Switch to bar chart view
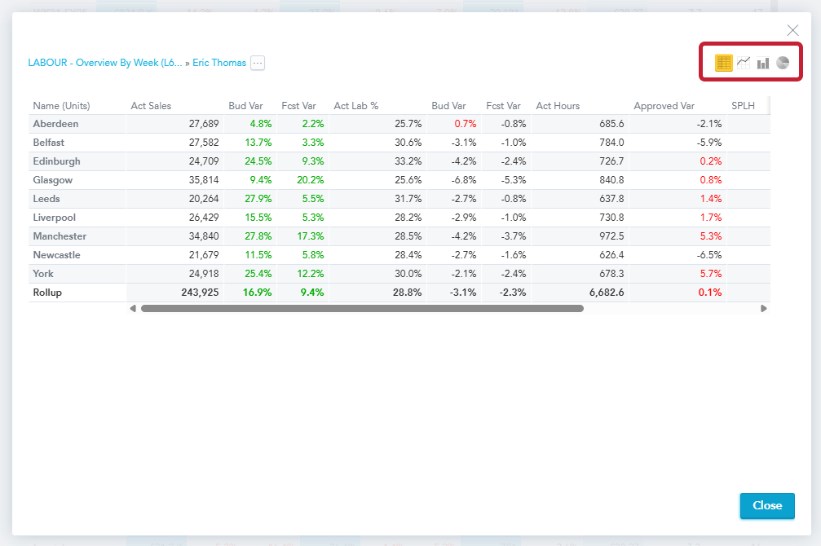Screen dimensions: 821x546 coord(763,63)
